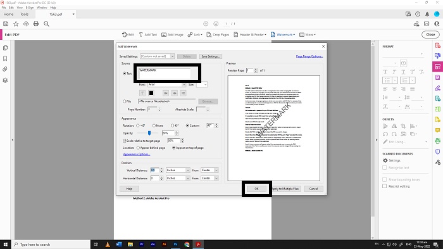Viewport: 443px width, 249px height.
Task: Click the Windows Start button
Action: point(5,245)
